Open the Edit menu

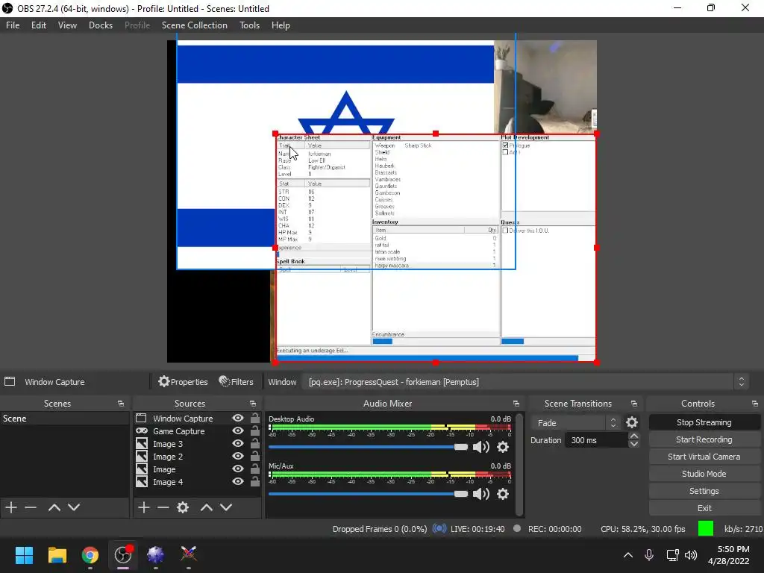tap(39, 25)
